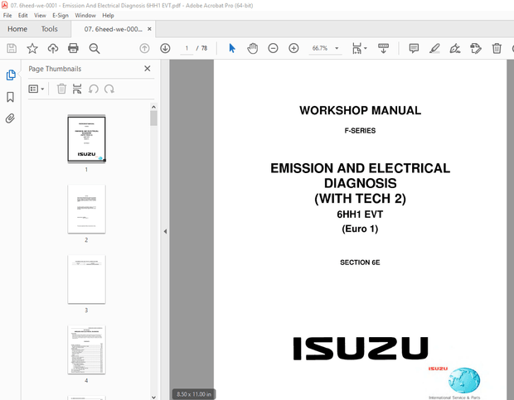This screenshot has height=400, width=514.
Task: Click thumbnails scrollbar up arrow
Action: (153, 107)
